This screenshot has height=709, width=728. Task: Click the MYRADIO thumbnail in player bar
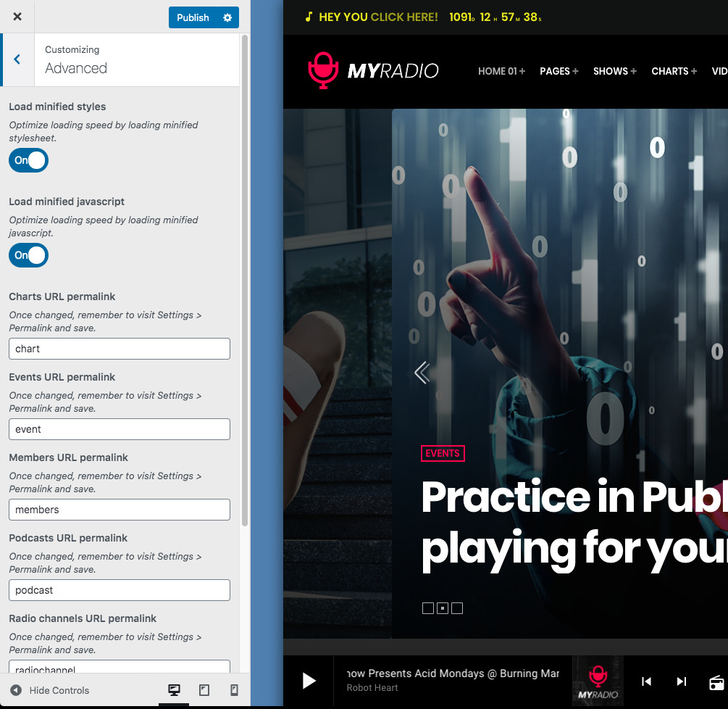[x=598, y=681]
